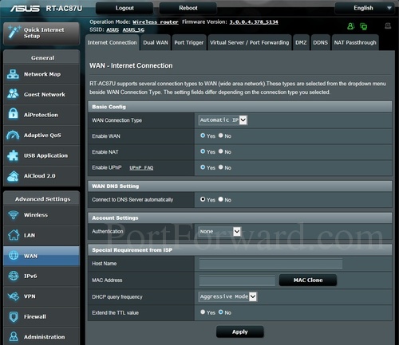
Task: Open the UPnP FAQ link
Action: tap(141, 168)
